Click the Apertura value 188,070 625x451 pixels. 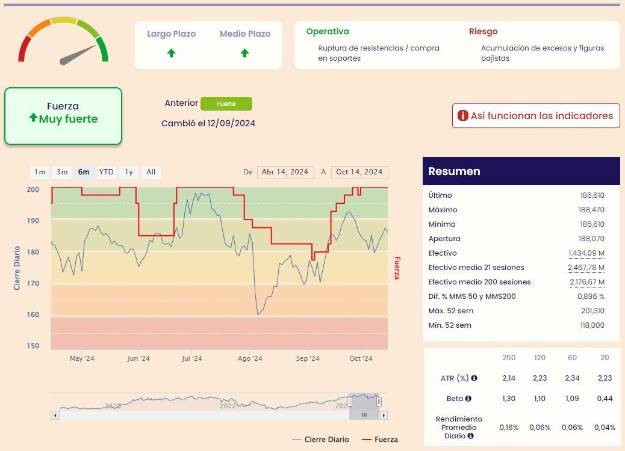click(591, 239)
